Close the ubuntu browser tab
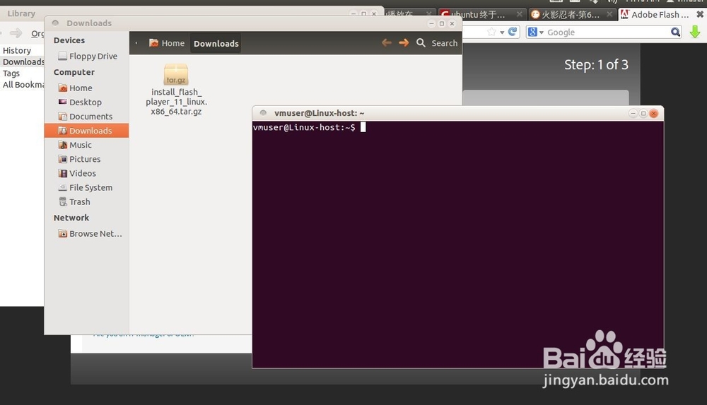707x405 pixels. coord(520,14)
